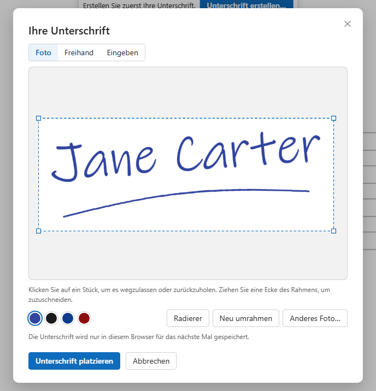This screenshot has width=376, height=391.
Task: Click the bottom-left crop frame handle
Action: pyautogui.click(x=38, y=231)
